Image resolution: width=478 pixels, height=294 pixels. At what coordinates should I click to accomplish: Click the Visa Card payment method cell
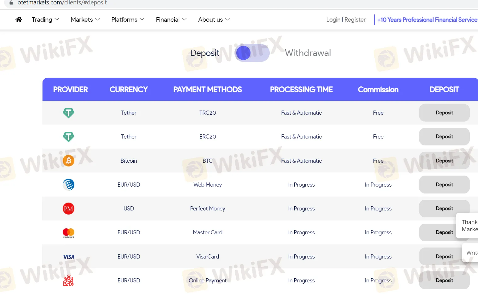(208, 257)
